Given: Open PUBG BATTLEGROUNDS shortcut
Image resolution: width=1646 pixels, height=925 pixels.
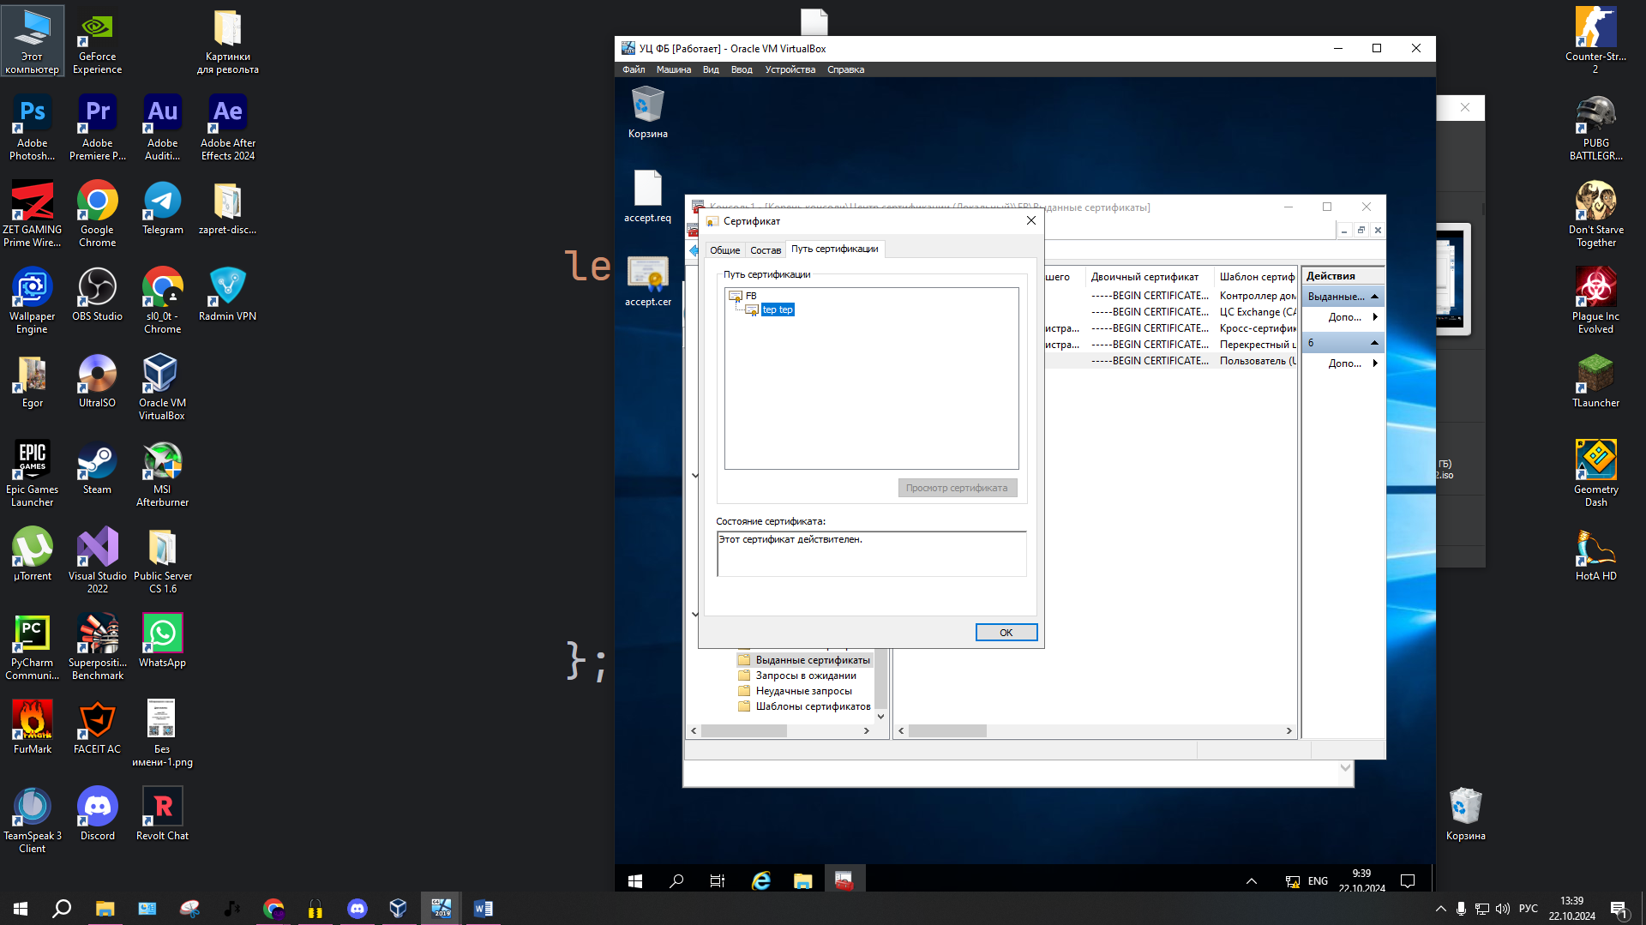Looking at the screenshot, I should click(x=1595, y=127).
